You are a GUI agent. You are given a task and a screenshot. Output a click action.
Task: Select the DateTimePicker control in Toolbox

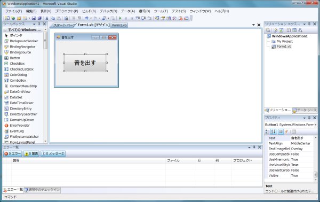click(x=22, y=103)
